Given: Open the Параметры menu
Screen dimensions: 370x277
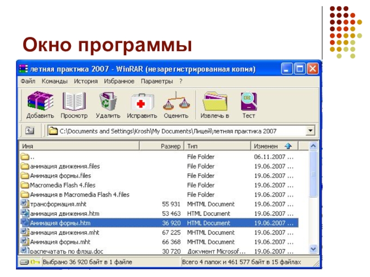Looking at the screenshot, I should pyautogui.click(x=157, y=81).
